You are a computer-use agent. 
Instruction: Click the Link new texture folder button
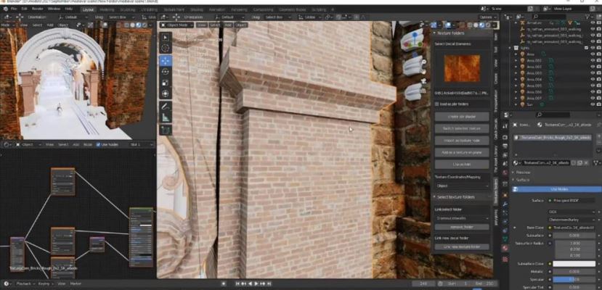462,247
